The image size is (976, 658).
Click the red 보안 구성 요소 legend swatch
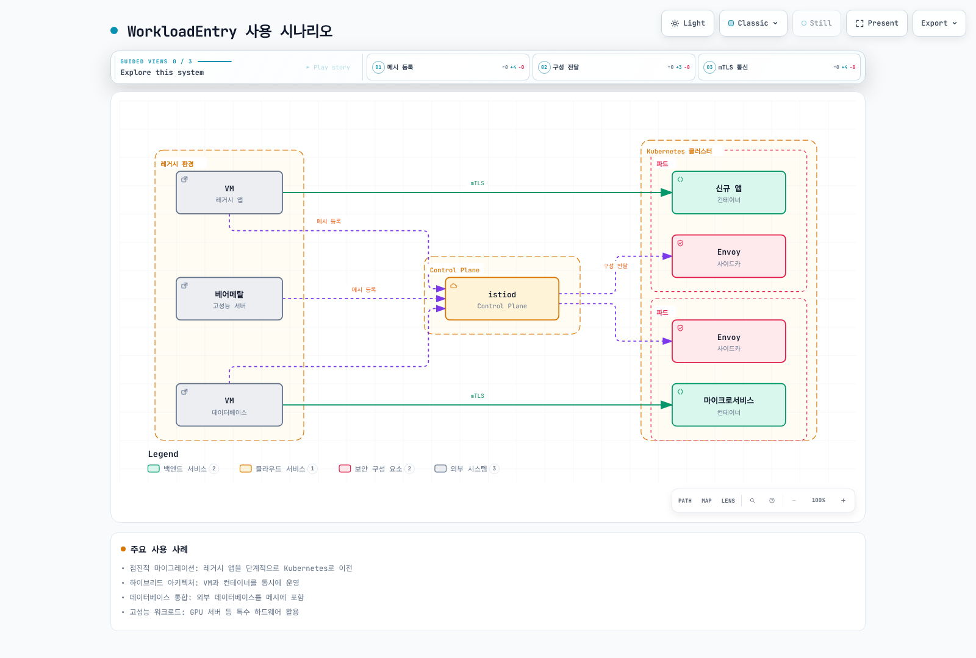(345, 469)
